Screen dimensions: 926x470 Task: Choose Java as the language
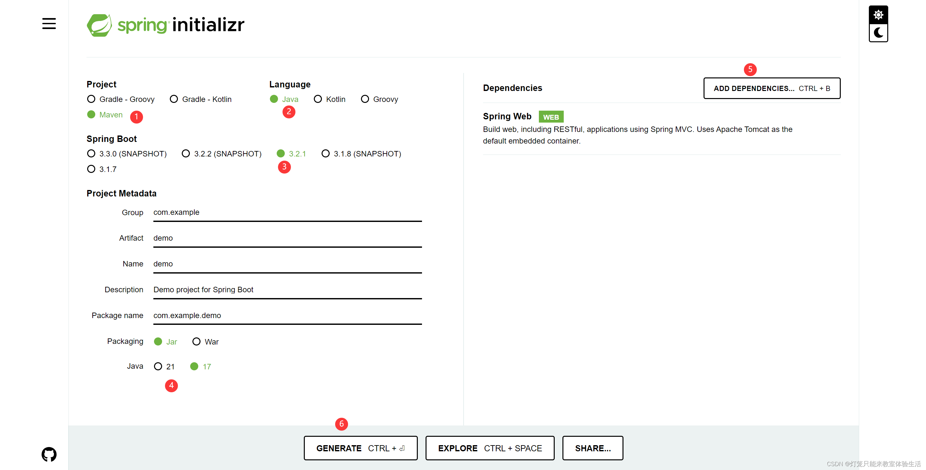click(x=284, y=99)
